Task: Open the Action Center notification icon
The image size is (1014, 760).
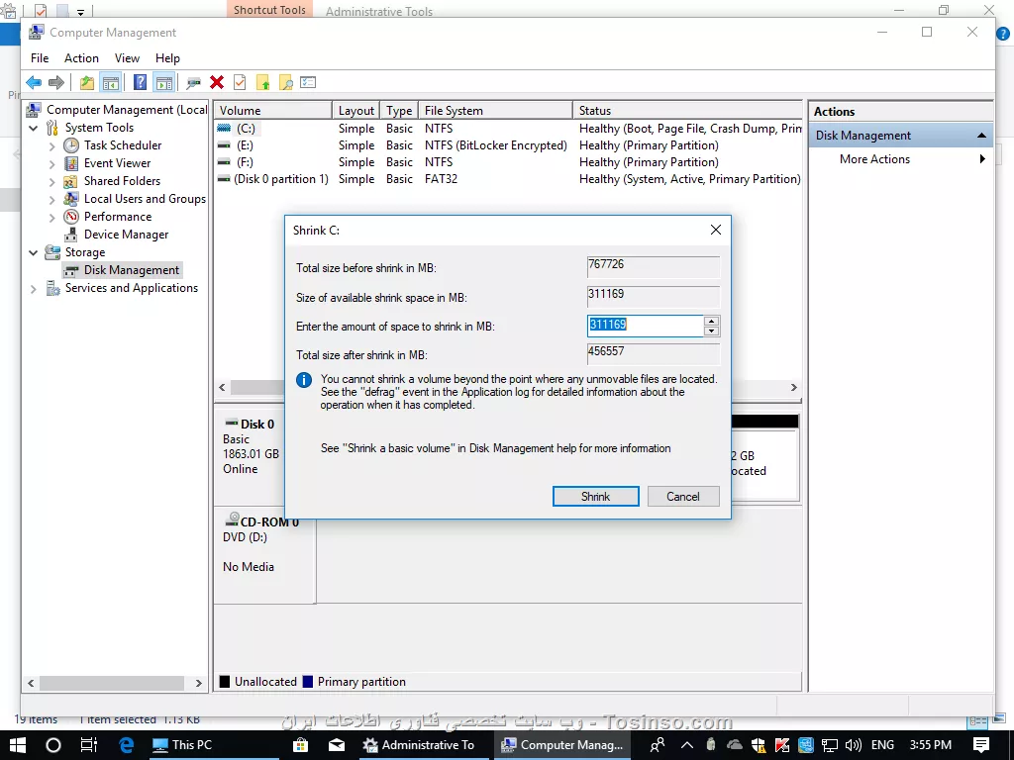Action: (981, 745)
